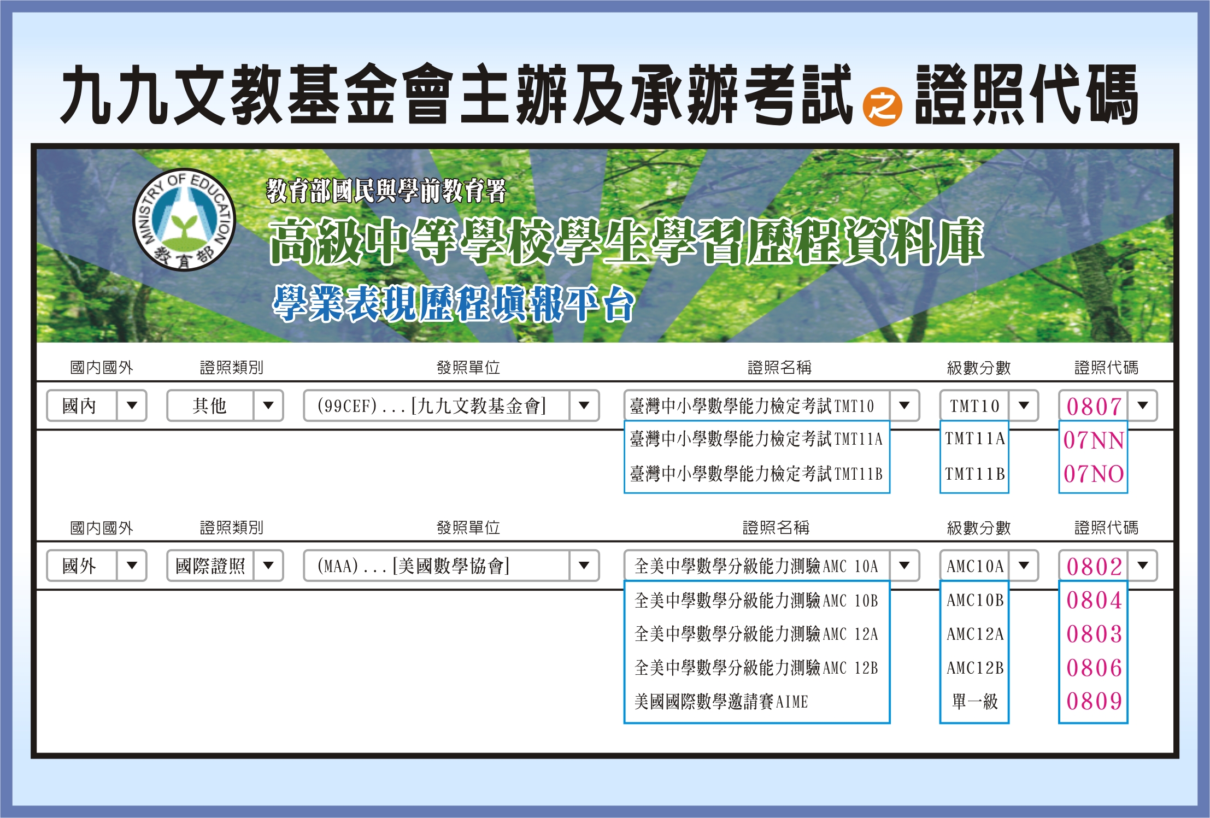Open the AMC10A level dropdown
The height and width of the screenshot is (818, 1210).
[989, 566]
